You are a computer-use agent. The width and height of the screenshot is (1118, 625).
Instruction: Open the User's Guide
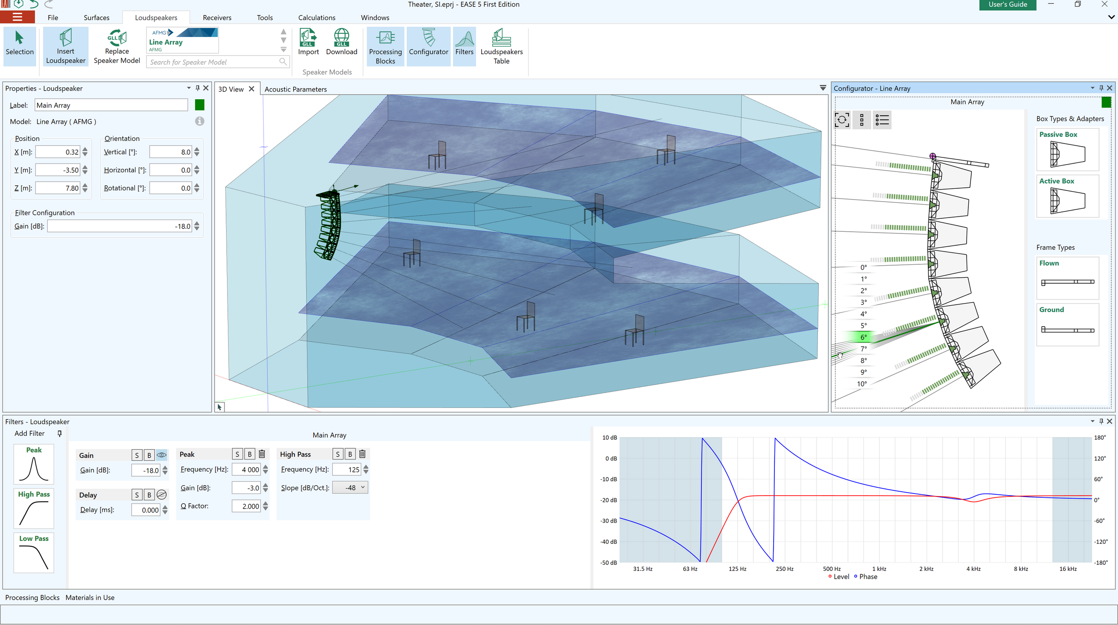[x=1007, y=5]
